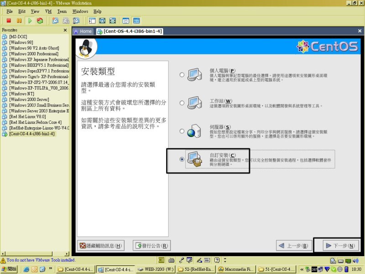Click the sound device status icon
The image size is (365, 274).
[x=355, y=260]
